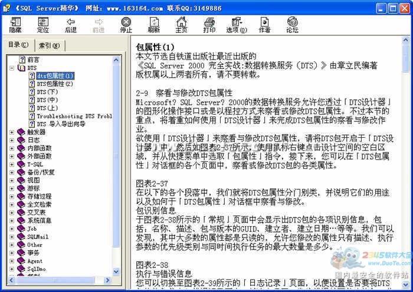Click the 图表2-38 caption text
413x292 pixels.
[x=152, y=265]
